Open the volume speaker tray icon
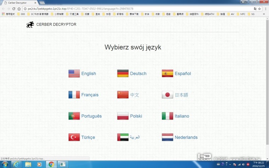Viewport: 269px width, 168px height. pyautogui.click(x=243, y=164)
